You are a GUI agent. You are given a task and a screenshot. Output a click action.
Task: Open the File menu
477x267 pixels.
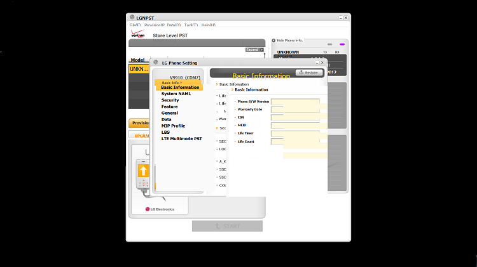tap(135, 25)
